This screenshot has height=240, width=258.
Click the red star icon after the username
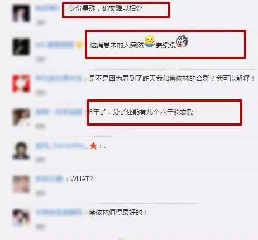point(93,146)
